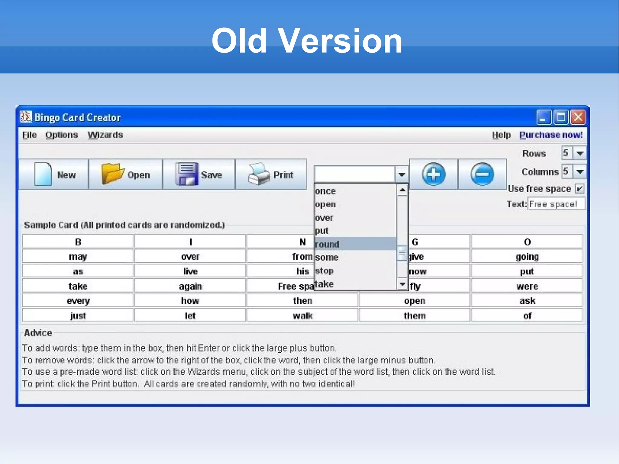Image resolution: width=619 pixels, height=464 pixels.
Task: Maximize the Bingo Card Creator window
Action: coord(561,117)
